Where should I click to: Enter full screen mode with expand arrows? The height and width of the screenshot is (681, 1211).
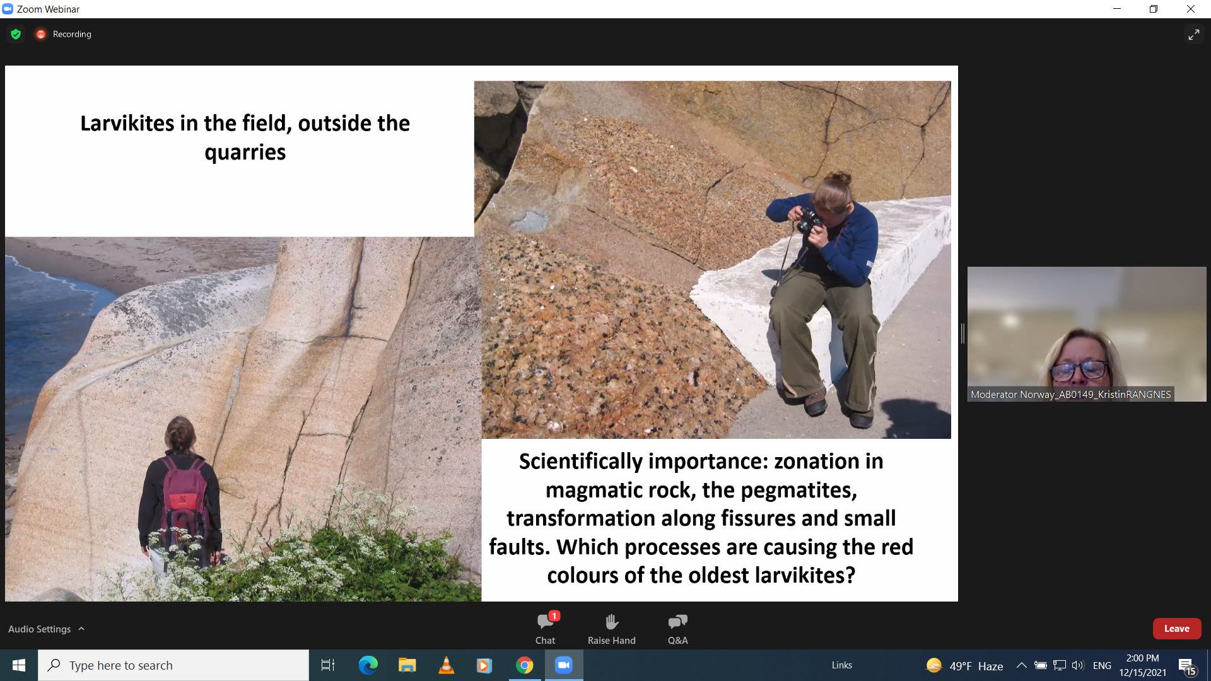1193,35
